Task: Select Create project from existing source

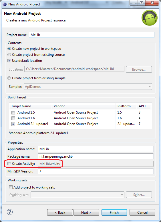Action: point(9,55)
